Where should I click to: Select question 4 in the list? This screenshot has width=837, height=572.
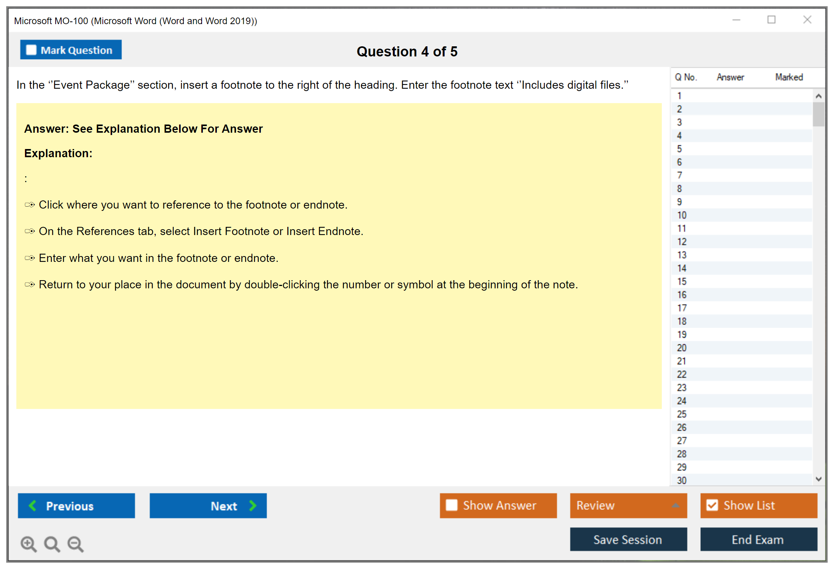(679, 136)
